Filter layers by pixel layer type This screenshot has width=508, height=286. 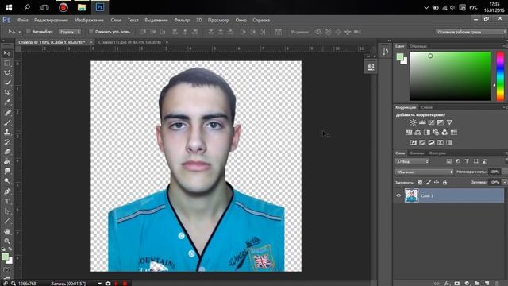point(448,161)
